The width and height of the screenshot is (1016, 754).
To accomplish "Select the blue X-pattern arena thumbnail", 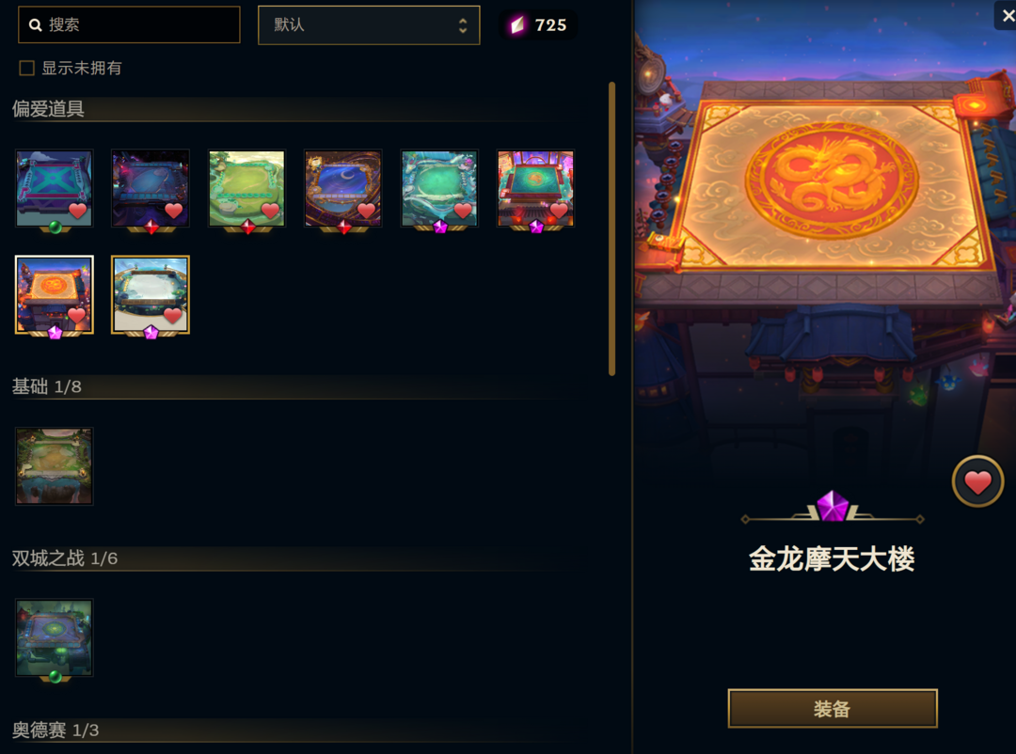I will 55,188.
